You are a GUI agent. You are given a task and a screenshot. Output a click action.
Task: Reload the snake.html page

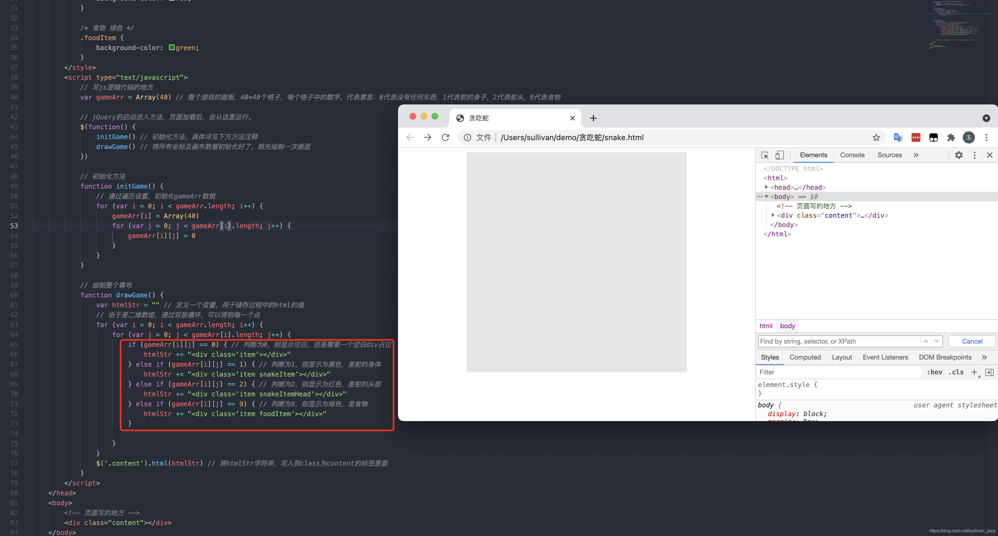pos(446,137)
